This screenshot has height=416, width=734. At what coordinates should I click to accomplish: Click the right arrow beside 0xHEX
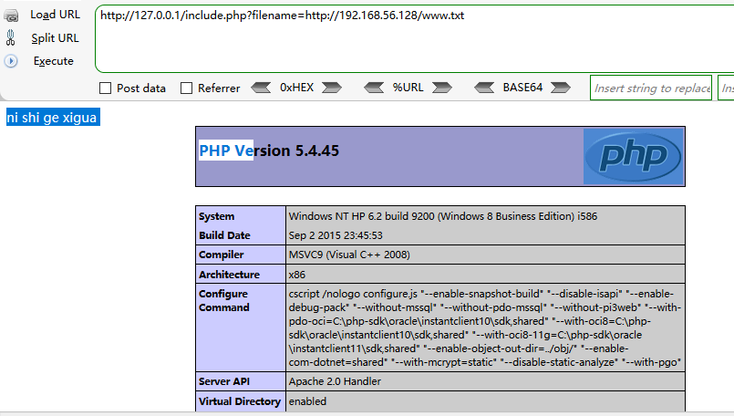[x=332, y=88]
